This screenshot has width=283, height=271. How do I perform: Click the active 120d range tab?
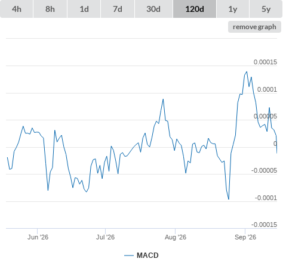[195, 9]
